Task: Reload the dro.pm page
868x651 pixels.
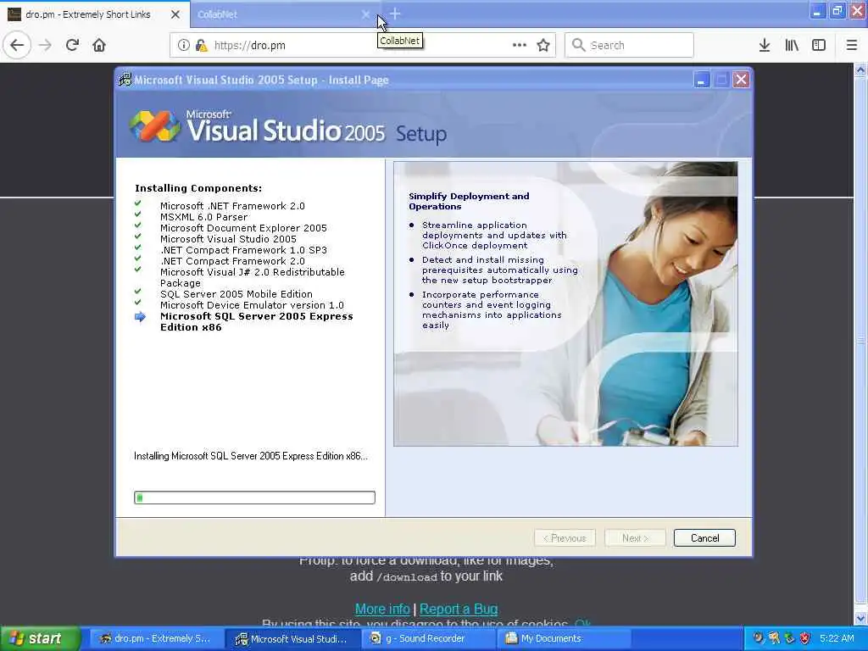Action: click(x=72, y=46)
